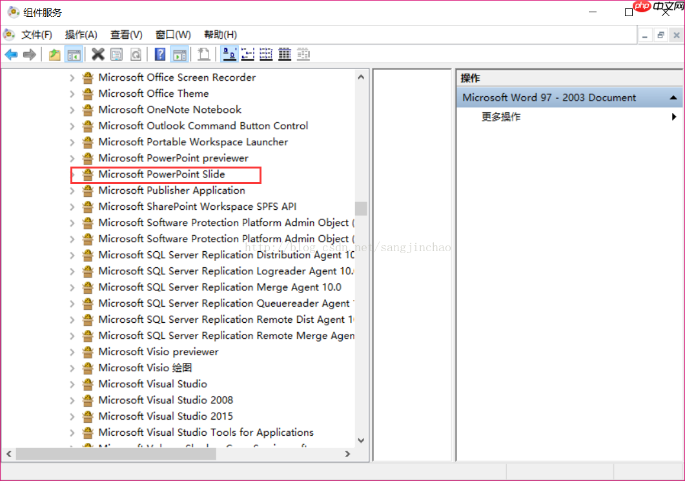The image size is (685, 481).
Task: Switch to status view icon
Action: (x=303, y=55)
